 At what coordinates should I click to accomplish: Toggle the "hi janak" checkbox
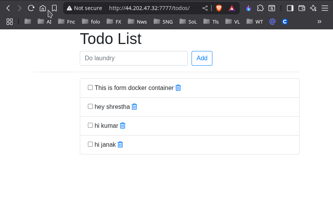[x=91, y=144]
